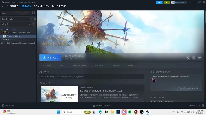The image size is (206, 115).
Task: Open the Steam announcements megaphone icon
Action: [x=159, y=2]
